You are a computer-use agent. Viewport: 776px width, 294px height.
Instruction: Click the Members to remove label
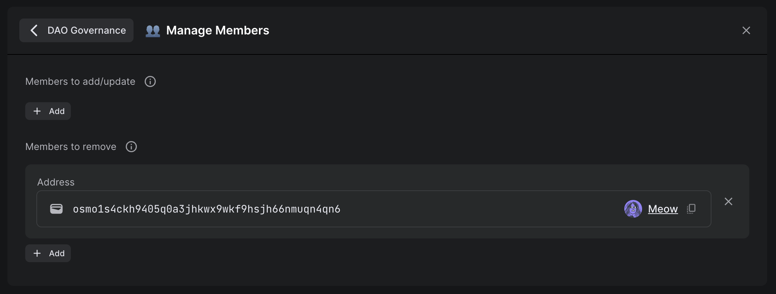[x=71, y=147]
